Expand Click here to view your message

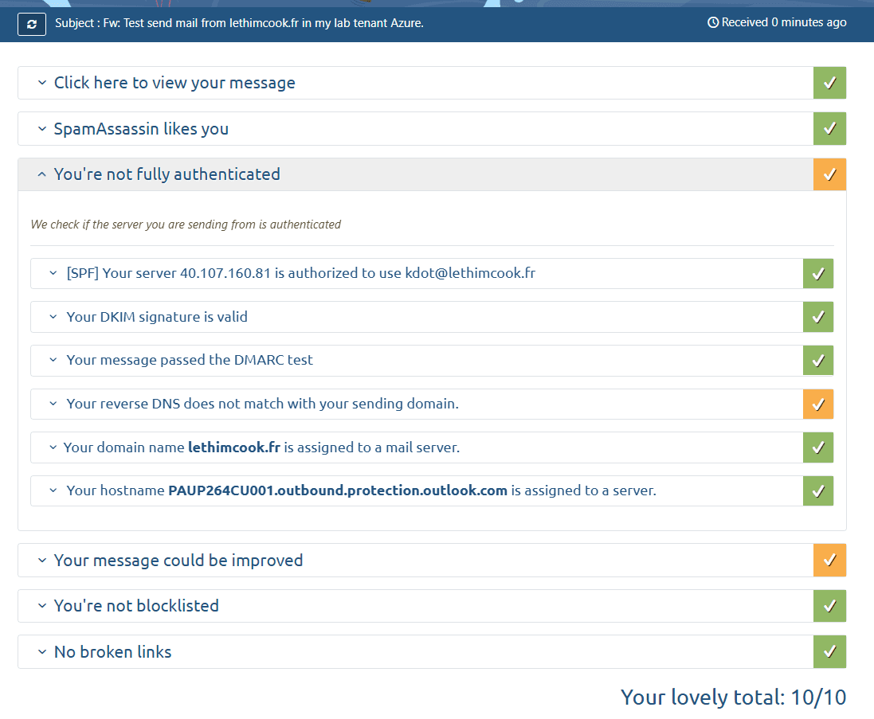pyautogui.click(x=174, y=83)
